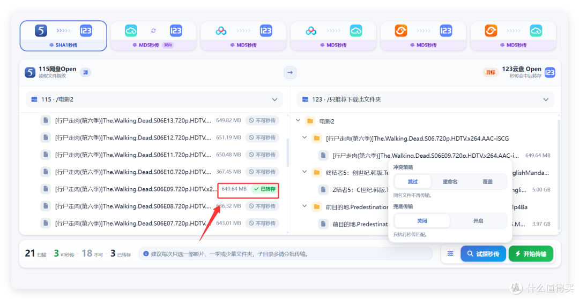Open the 123 · /只推荐下载此文件夹 dropdown
This screenshot has width=579, height=300.
tap(425, 99)
